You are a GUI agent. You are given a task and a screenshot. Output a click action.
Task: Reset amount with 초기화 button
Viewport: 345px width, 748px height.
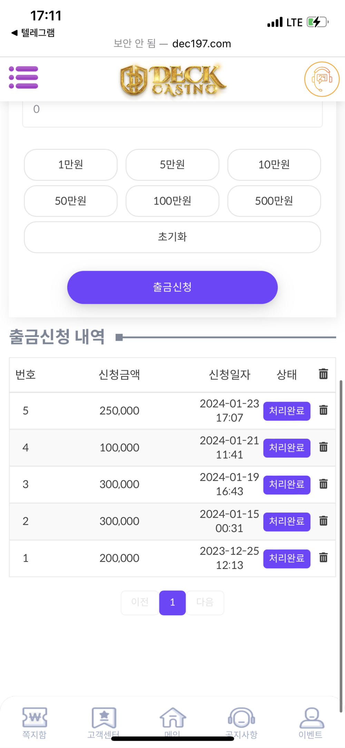(172, 237)
